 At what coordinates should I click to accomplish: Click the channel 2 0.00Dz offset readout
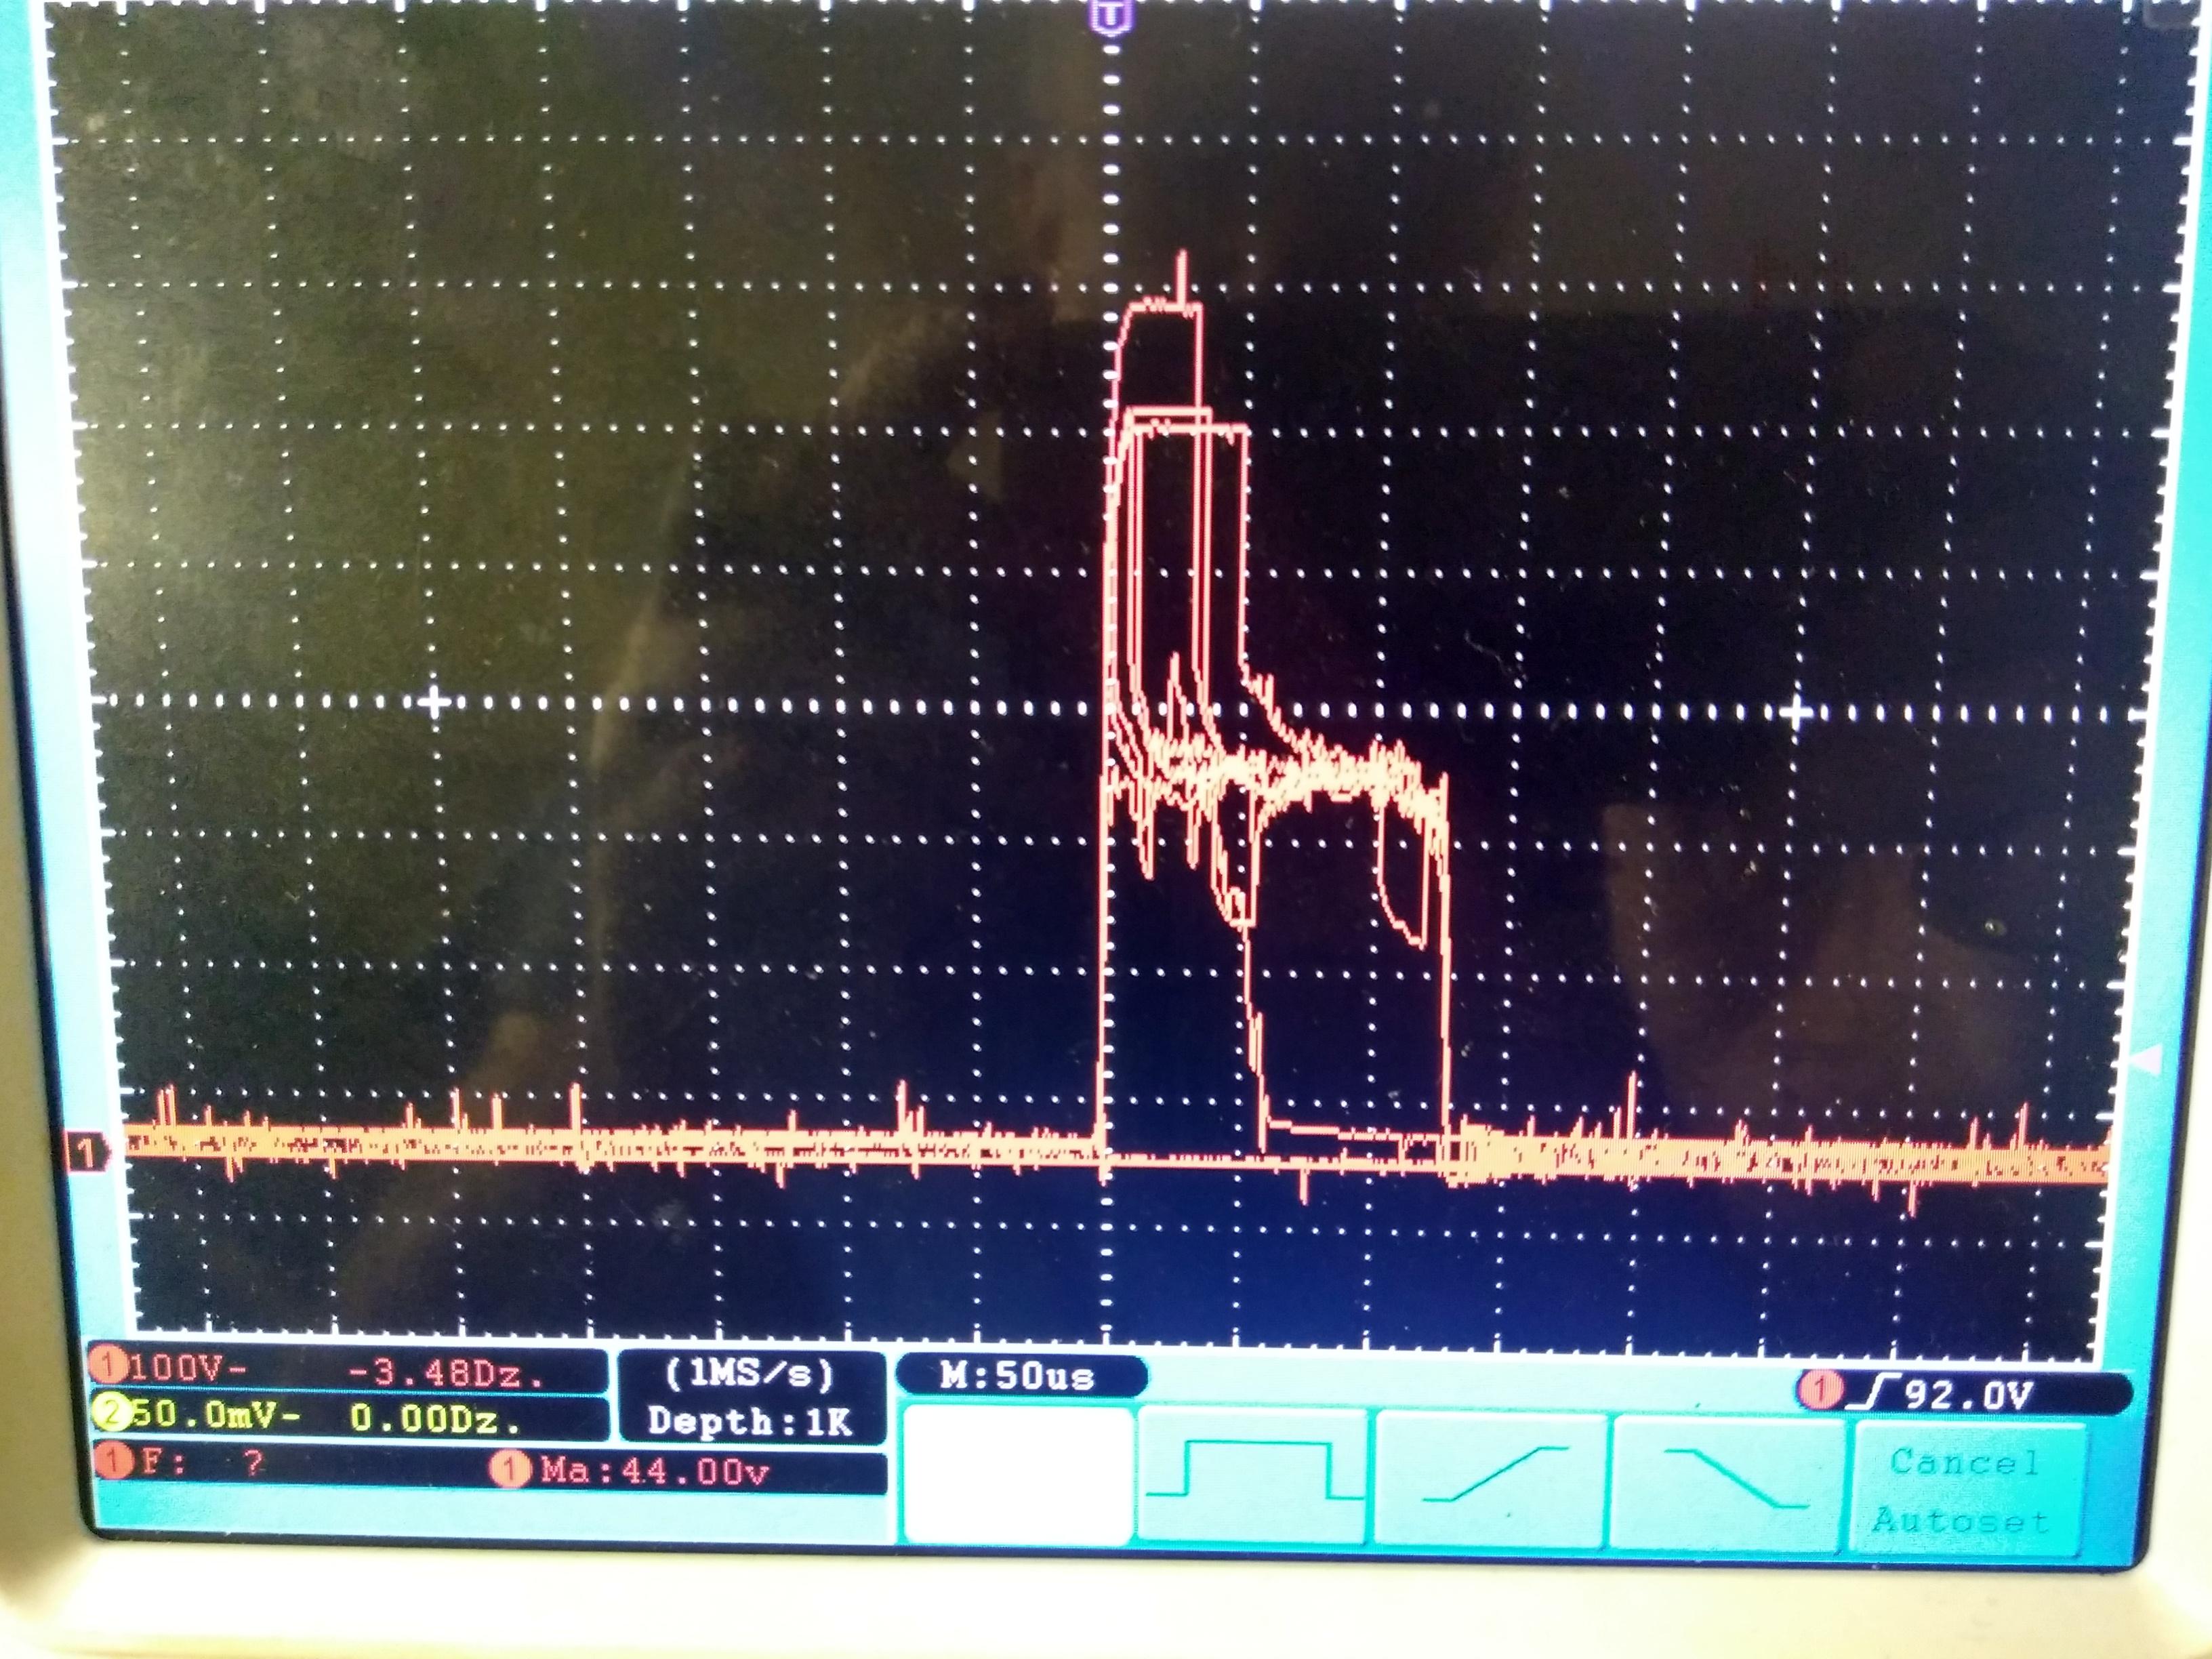[x=435, y=1418]
